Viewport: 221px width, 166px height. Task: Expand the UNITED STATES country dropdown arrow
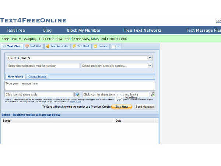click(150, 58)
